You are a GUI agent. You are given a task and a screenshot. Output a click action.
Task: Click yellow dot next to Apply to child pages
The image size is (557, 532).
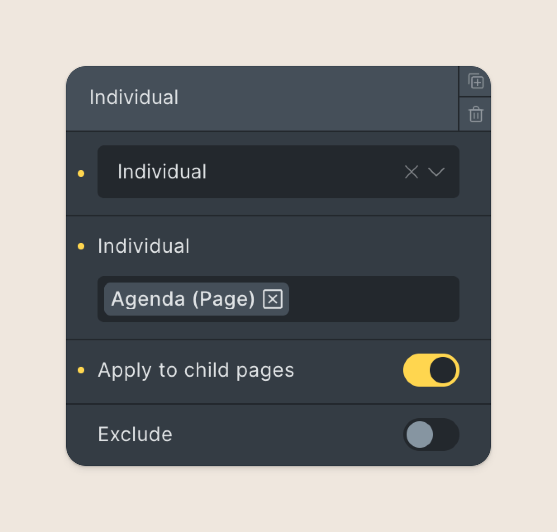coord(81,370)
